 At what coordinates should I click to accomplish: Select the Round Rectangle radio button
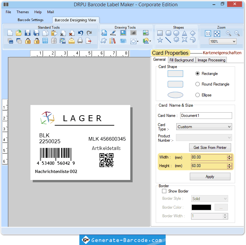[197, 84]
